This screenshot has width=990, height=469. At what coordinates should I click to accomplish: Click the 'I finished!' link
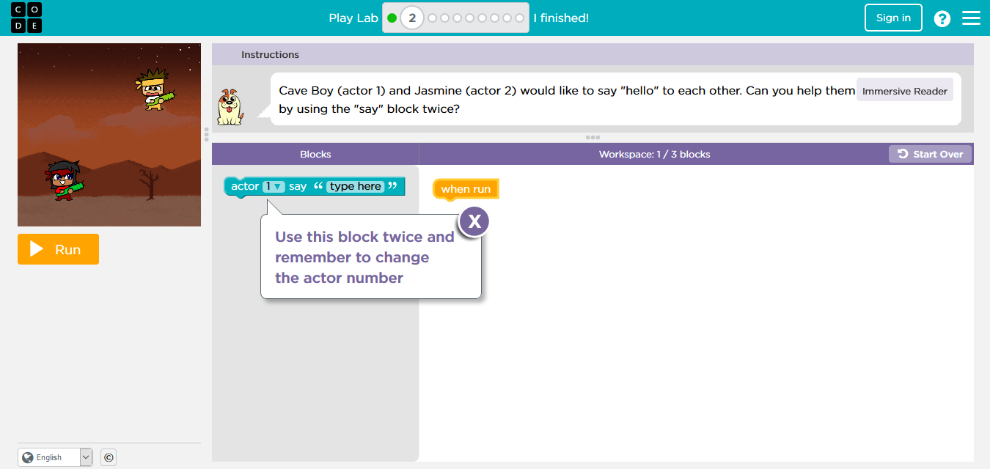click(561, 18)
